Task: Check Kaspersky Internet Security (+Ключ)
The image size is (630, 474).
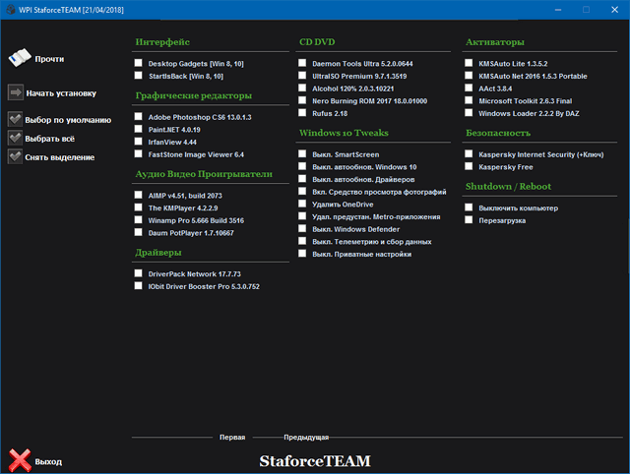Action: (469, 153)
